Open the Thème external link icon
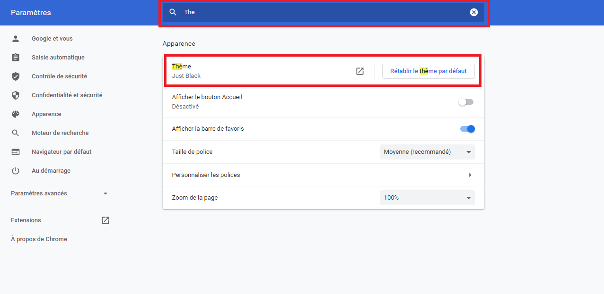The height and width of the screenshot is (294, 604). pyautogui.click(x=360, y=71)
